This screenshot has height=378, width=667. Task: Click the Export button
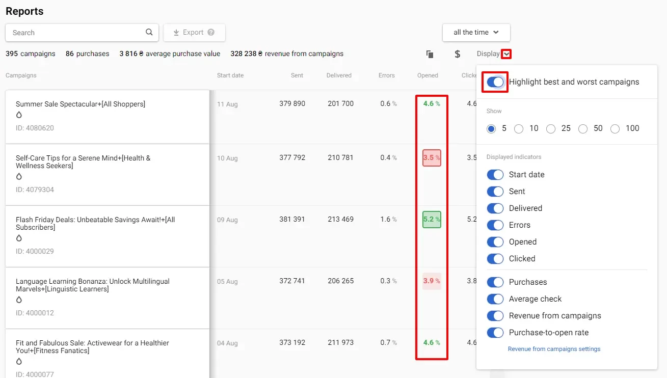(x=194, y=32)
